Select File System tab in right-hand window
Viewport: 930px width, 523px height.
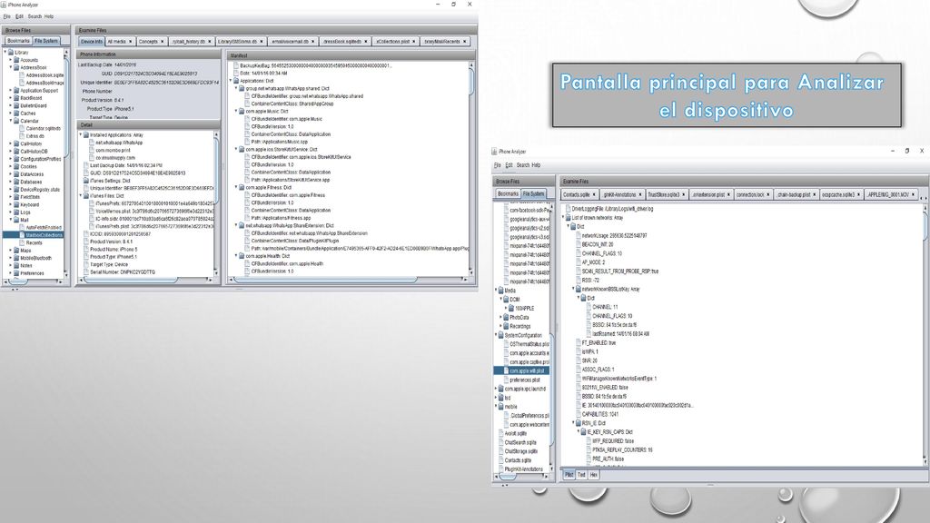tap(533, 194)
